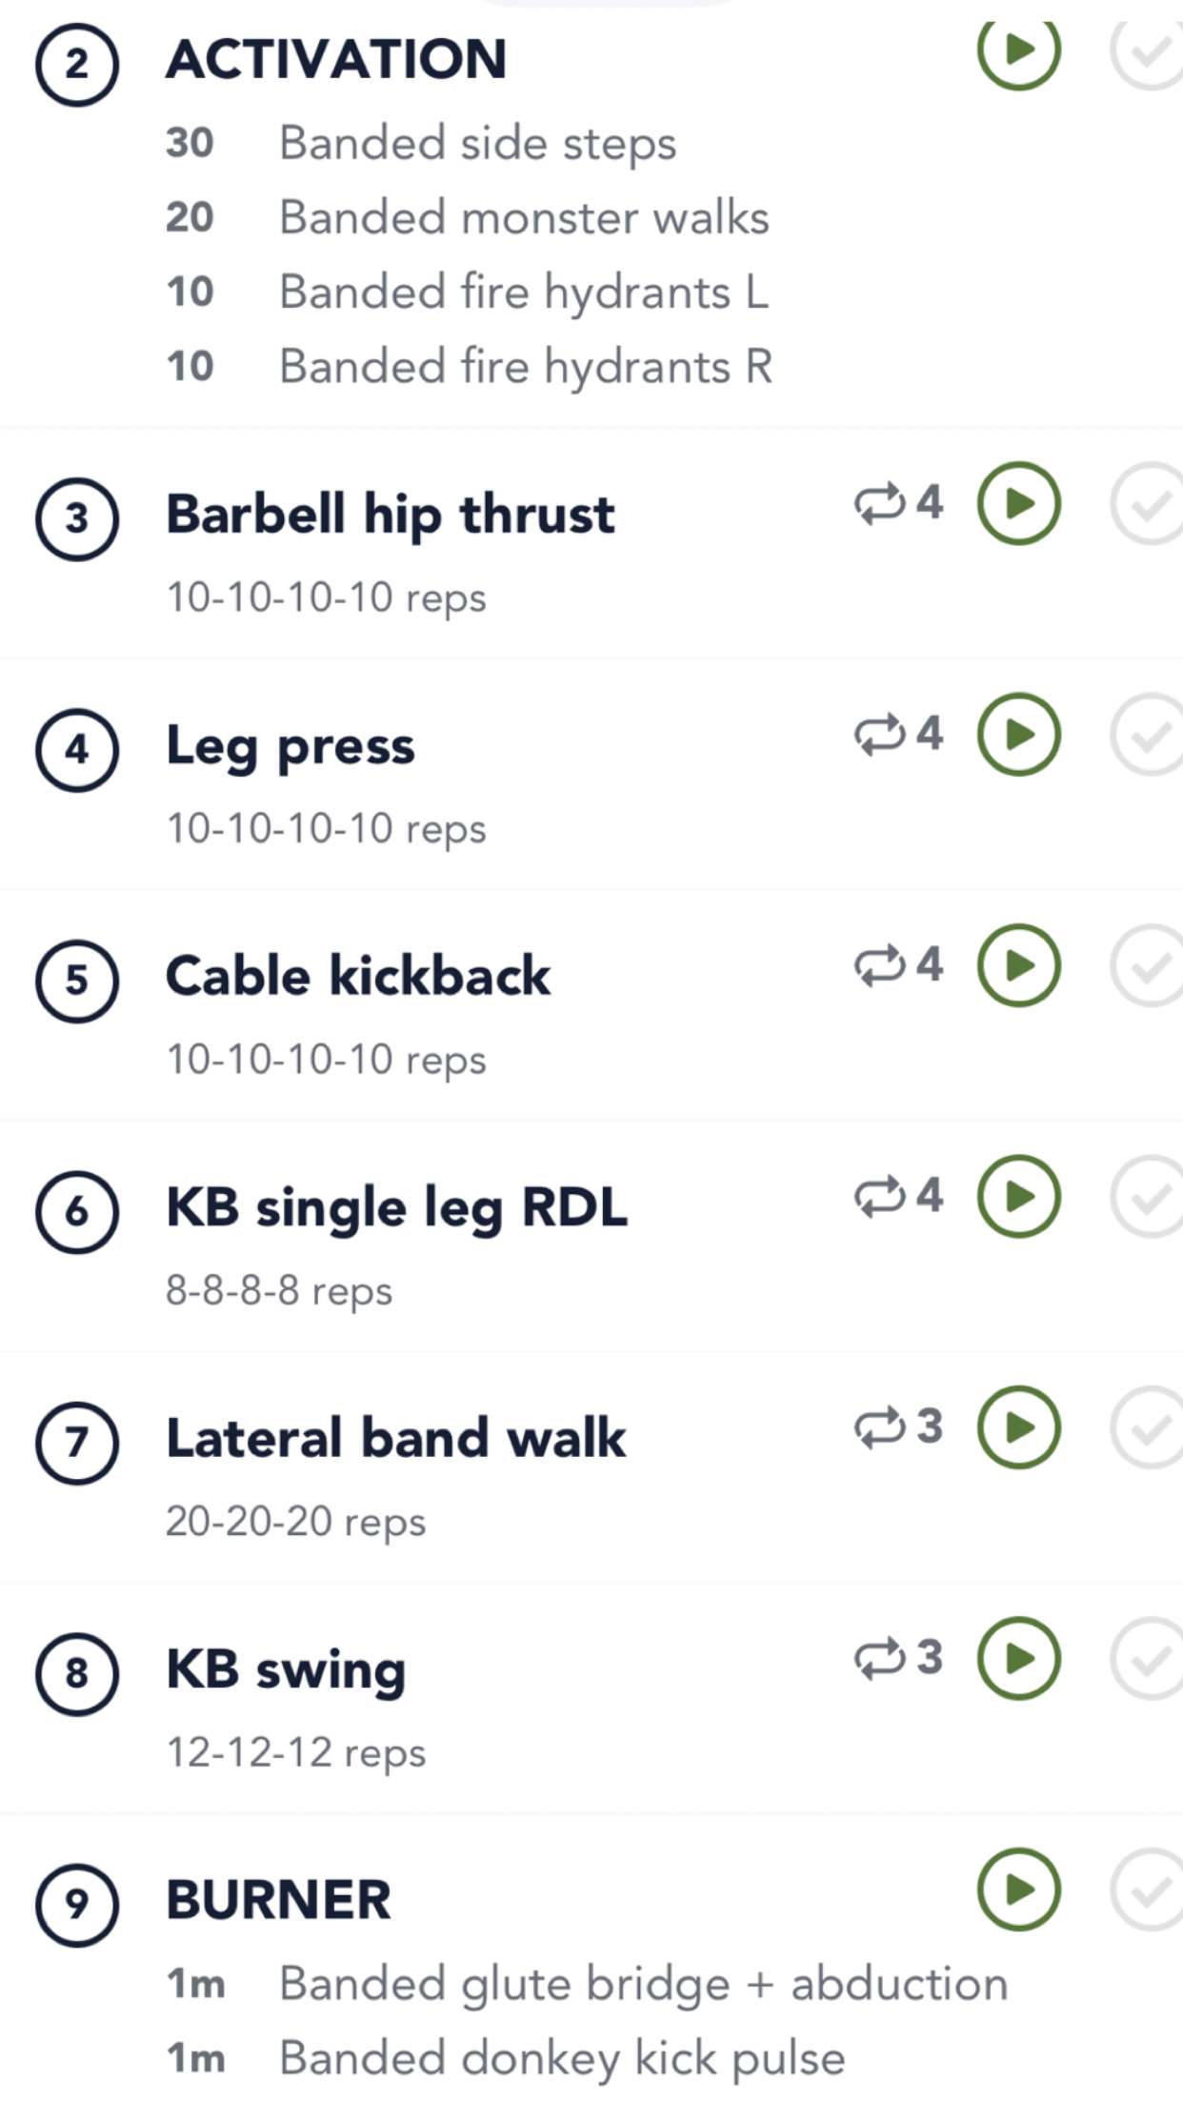
Task: Tick the Cable kickback completion checkmark
Action: (1148, 965)
